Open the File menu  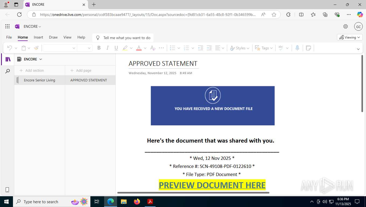pos(9,37)
